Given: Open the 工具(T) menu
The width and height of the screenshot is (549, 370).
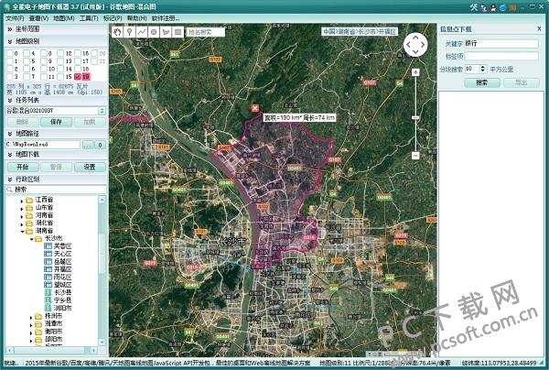Looking at the screenshot, I should [89, 18].
